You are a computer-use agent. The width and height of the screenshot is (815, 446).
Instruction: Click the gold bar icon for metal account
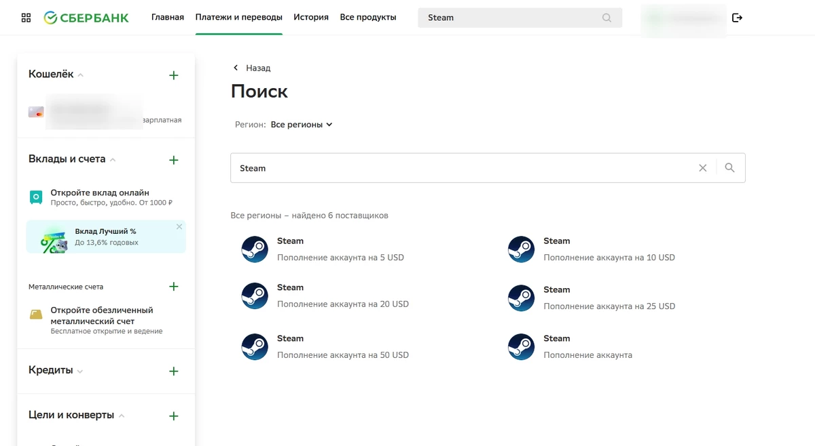36,315
